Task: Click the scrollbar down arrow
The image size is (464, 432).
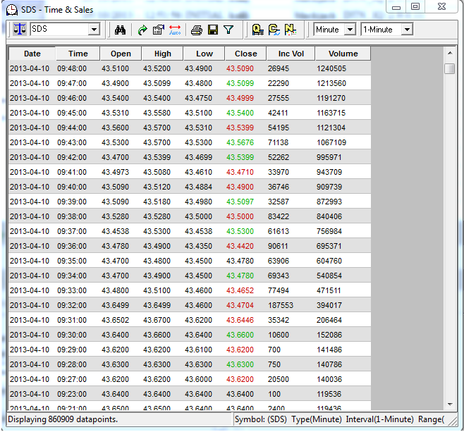Action: [450, 404]
